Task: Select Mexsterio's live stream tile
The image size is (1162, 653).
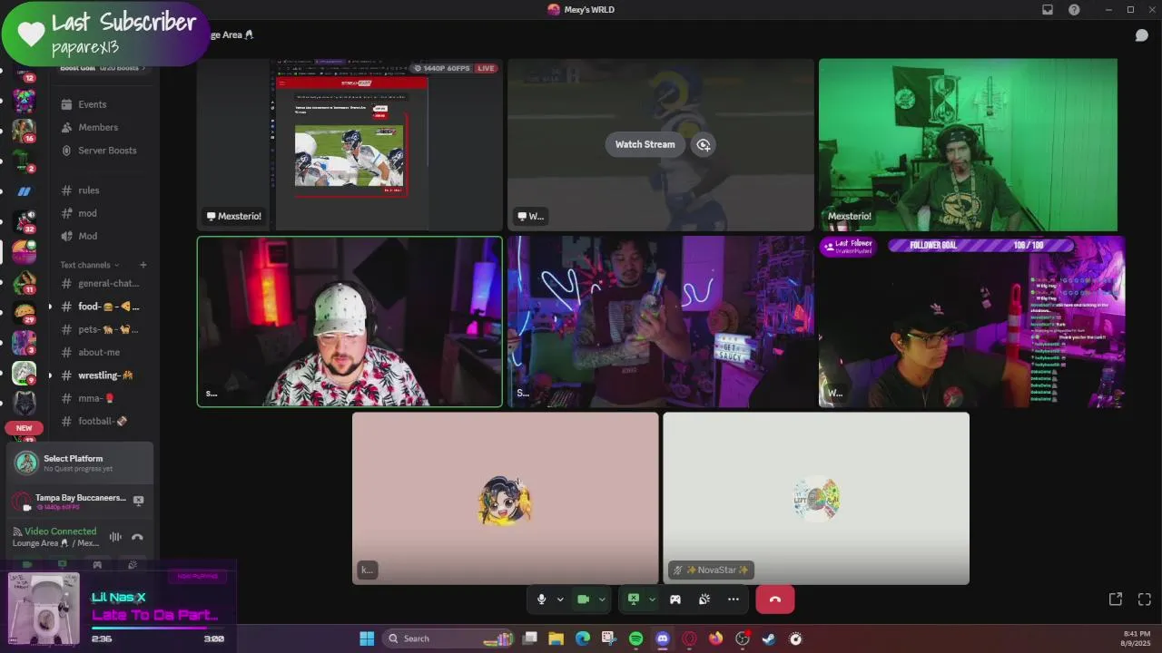Action: pyautogui.click(x=350, y=144)
